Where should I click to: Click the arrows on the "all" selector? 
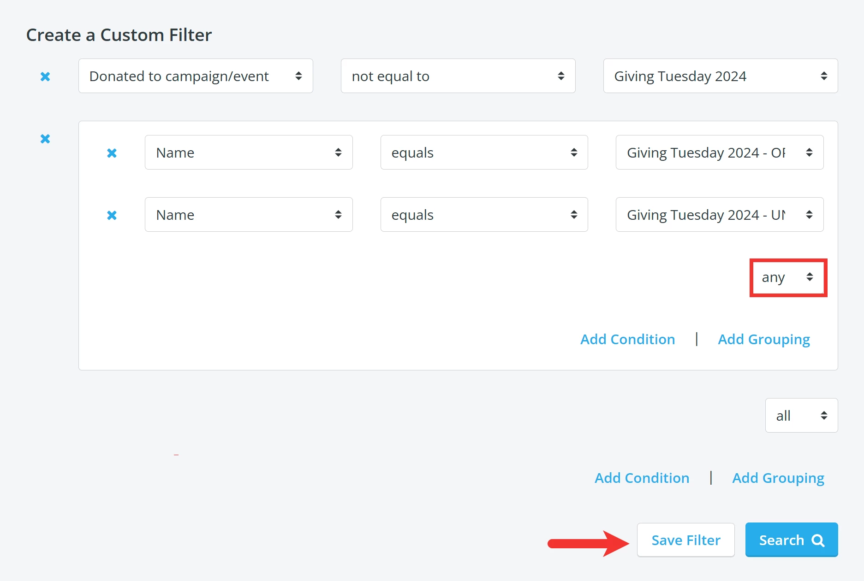tap(824, 415)
